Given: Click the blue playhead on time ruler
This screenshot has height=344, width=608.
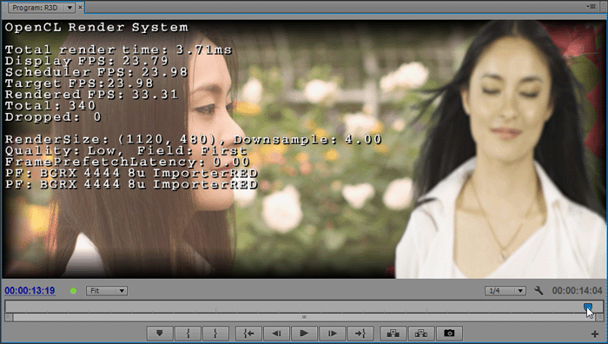Looking at the screenshot, I should (588, 308).
